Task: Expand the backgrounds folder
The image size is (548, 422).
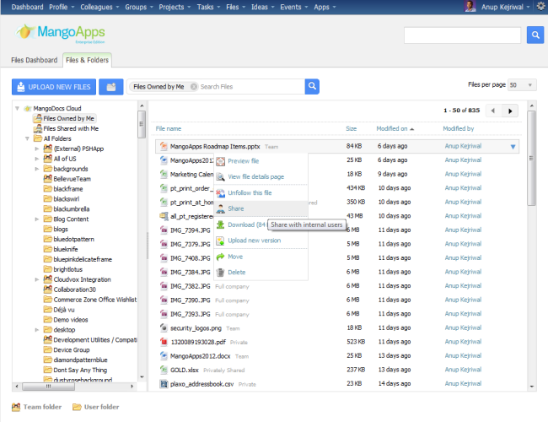Action: pos(37,169)
